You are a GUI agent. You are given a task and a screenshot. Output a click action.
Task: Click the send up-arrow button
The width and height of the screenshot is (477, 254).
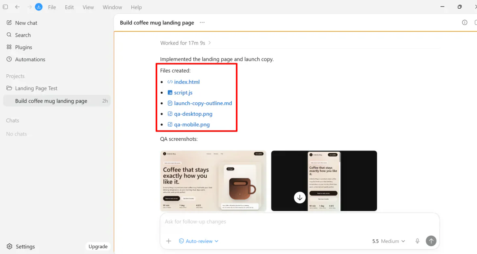tap(431, 241)
